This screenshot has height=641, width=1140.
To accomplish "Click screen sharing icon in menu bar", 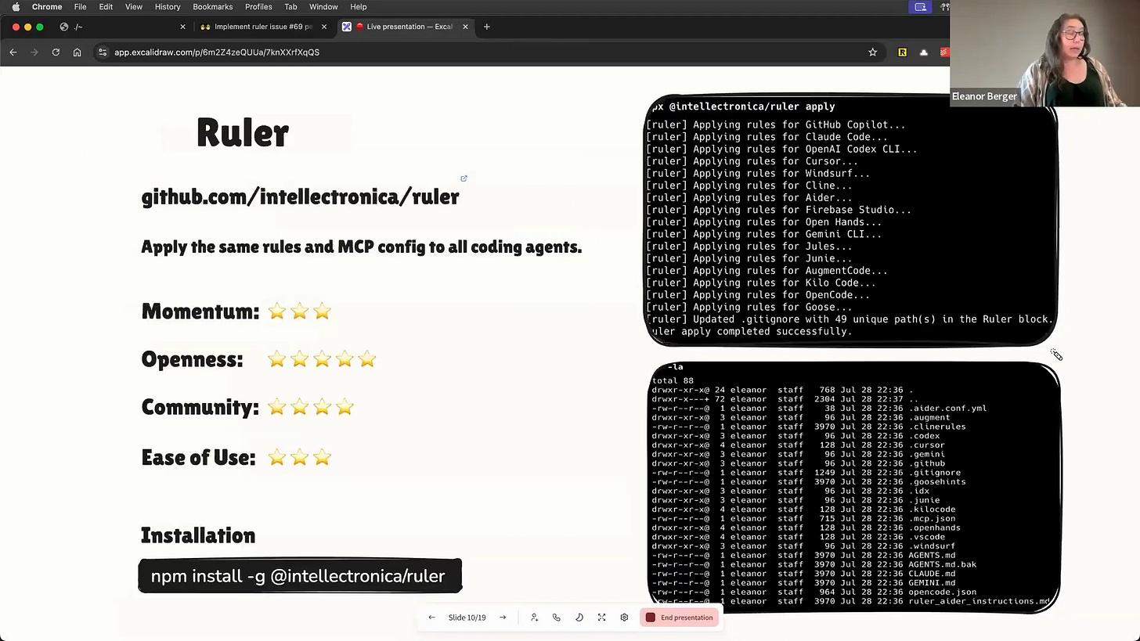I will (x=921, y=7).
